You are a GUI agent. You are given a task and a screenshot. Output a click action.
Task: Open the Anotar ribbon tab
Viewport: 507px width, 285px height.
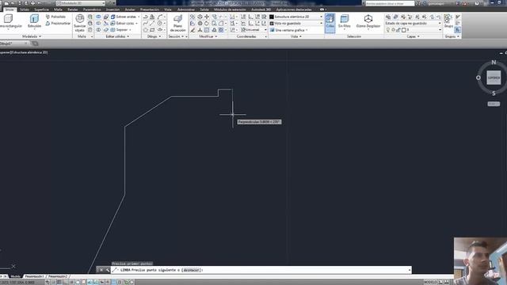tap(130, 9)
